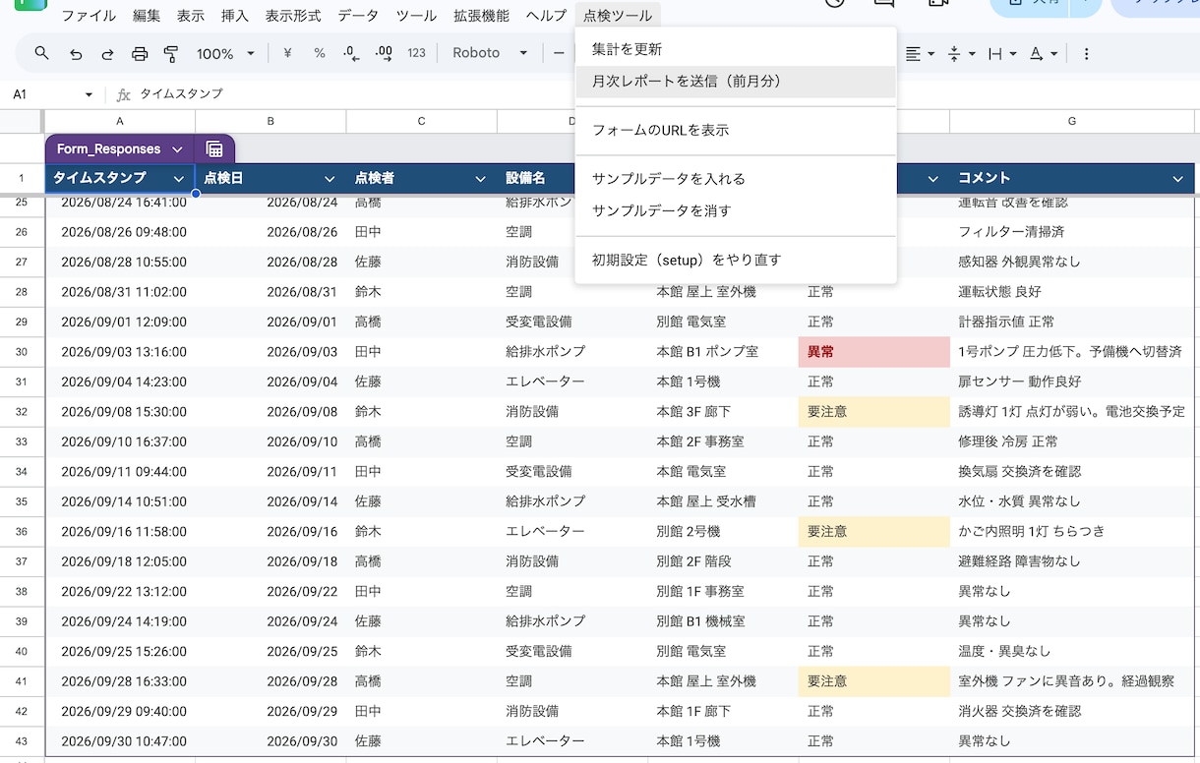
Task: Select the 受変電設備 cell in row 40
Action: click(x=572, y=652)
